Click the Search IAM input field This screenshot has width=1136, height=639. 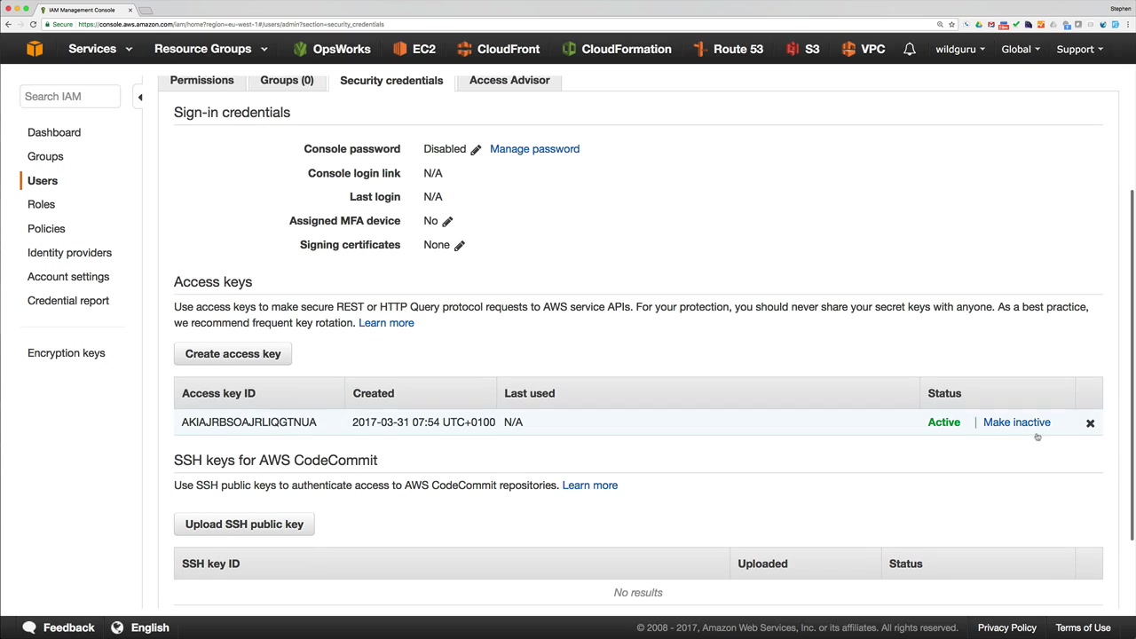point(70,96)
